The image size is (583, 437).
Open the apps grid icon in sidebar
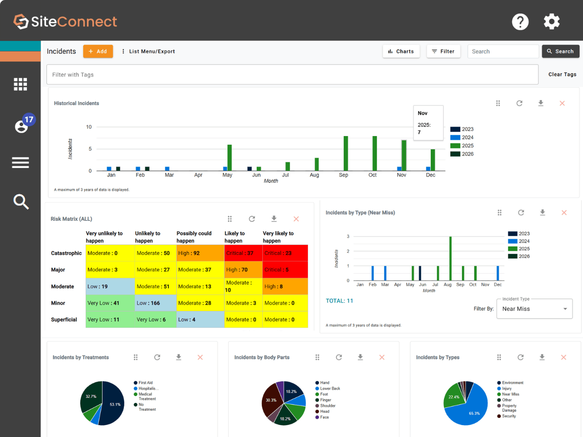[x=20, y=84]
